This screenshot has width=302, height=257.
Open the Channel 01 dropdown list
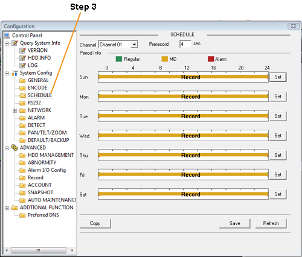(134, 45)
